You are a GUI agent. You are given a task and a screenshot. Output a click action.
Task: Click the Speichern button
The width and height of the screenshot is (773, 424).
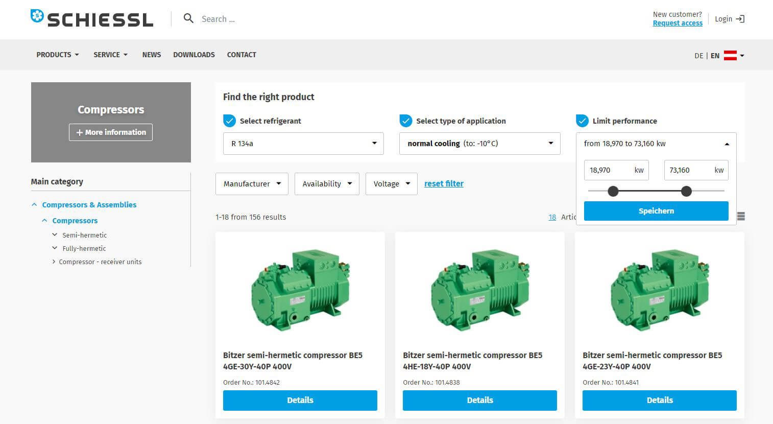[656, 211]
